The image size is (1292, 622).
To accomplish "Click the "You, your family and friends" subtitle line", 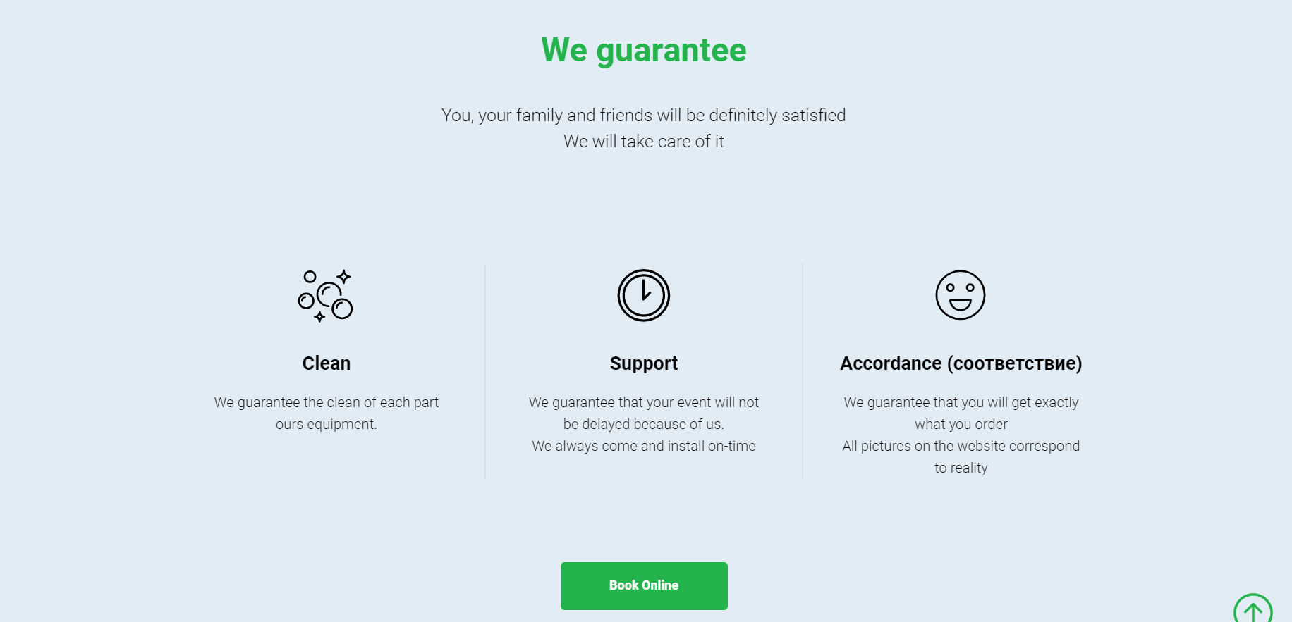I will coord(643,116).
